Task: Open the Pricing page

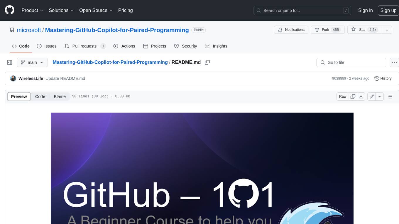Action: [125, 10]
